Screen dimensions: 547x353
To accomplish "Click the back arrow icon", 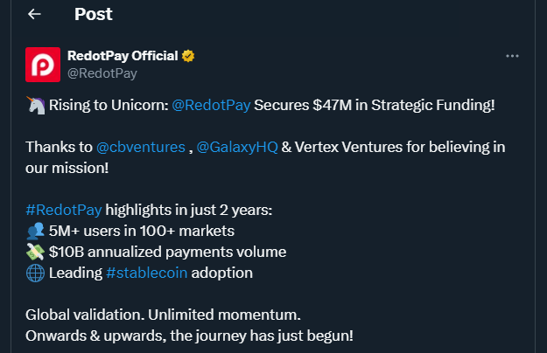I will tap(34, 15).
